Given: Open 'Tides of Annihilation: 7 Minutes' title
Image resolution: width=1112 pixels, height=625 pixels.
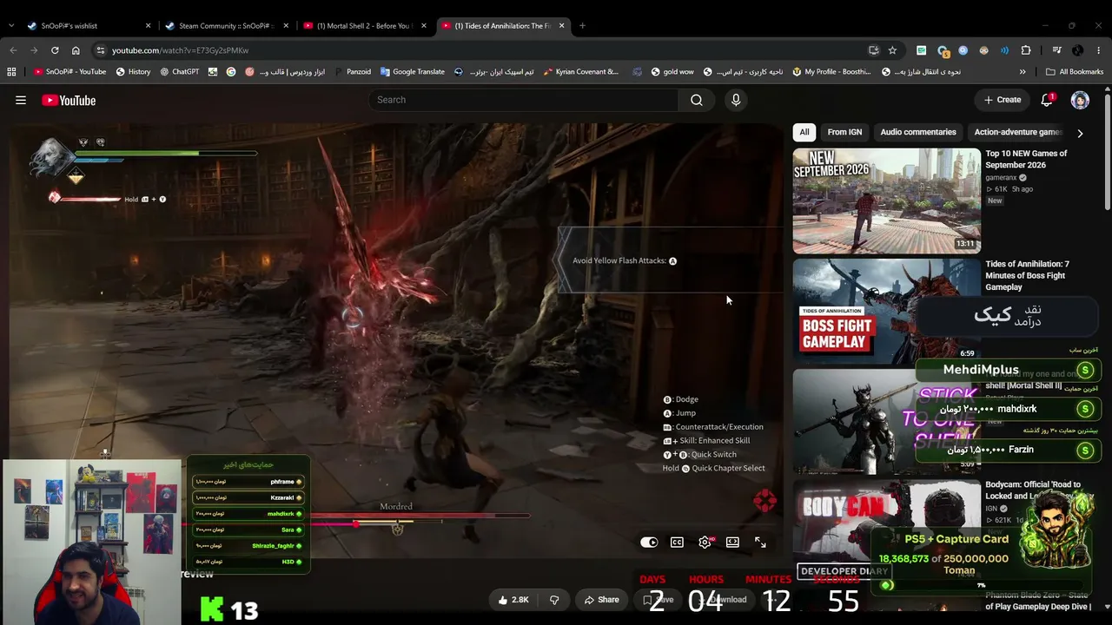Looking at the screenshot, I should [x=1027, y=275].
